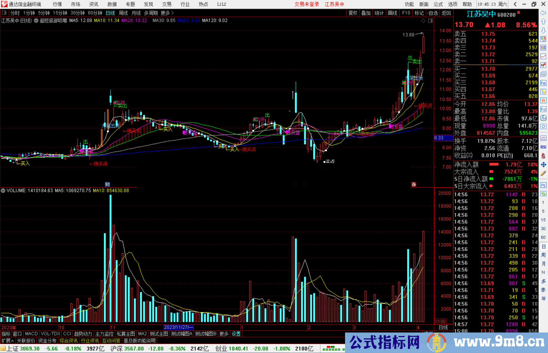Click the F12 trade sidebar icon

543,109
